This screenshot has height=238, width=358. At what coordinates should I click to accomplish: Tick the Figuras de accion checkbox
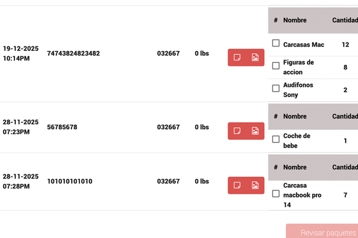pyautogui.click(x=276, y=66)
